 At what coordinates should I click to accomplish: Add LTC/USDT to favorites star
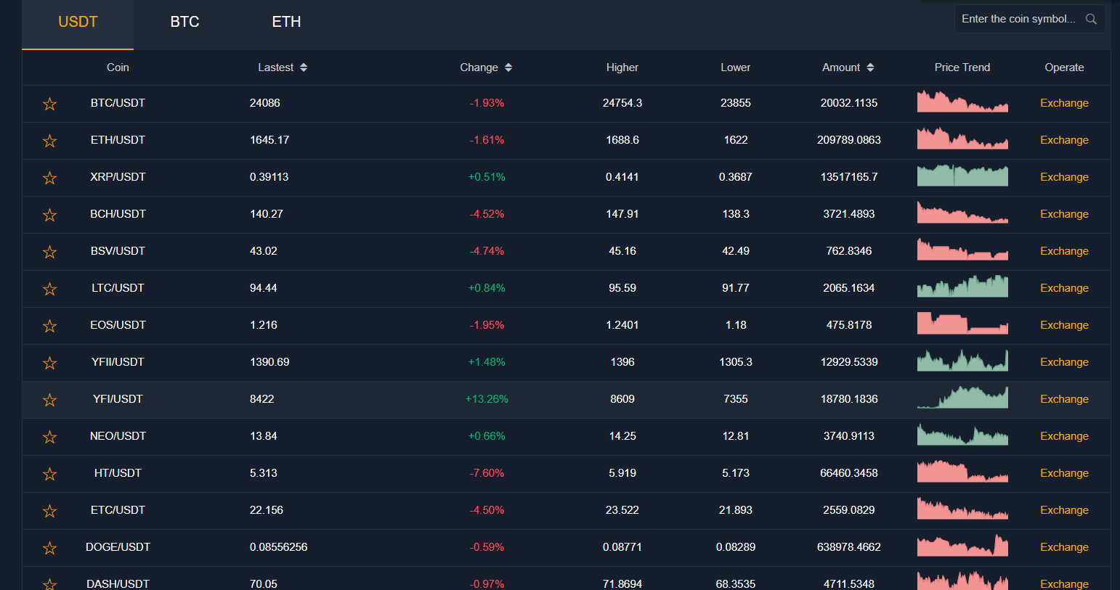coord(49,289)
